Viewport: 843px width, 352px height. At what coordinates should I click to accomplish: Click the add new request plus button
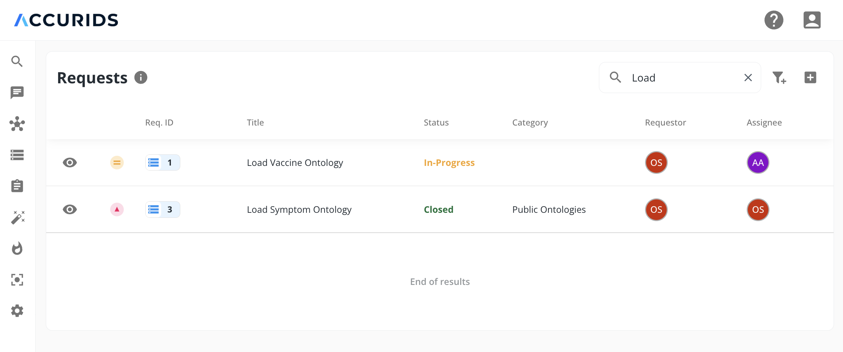coord(810,78)
